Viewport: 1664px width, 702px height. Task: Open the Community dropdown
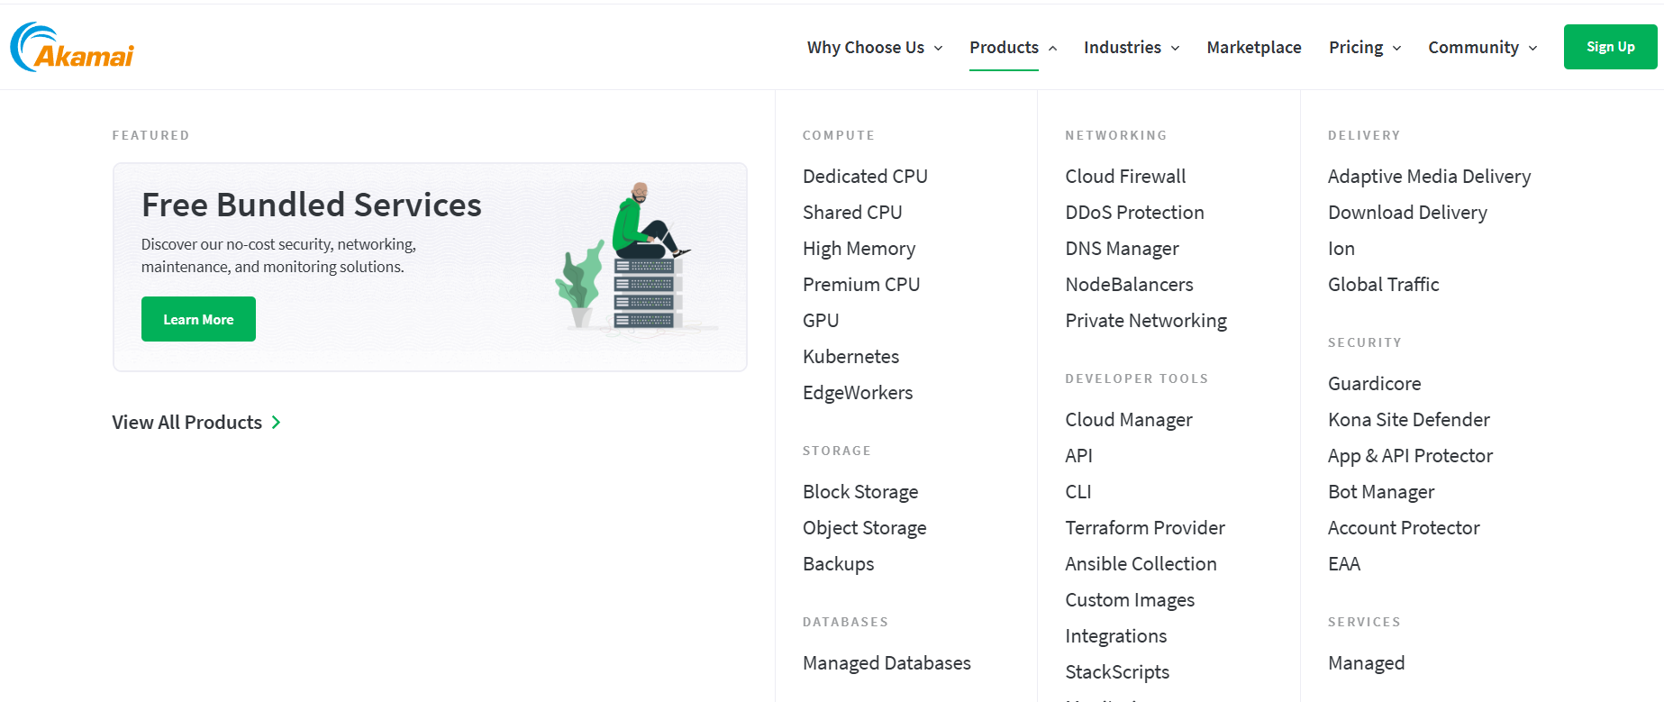pyautogui.click(x=1482, y=48)
